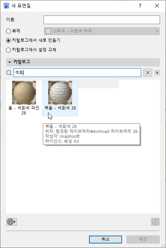166x248 pixels.
Task: Click the beige stucco color swatch
Action: 48,31
